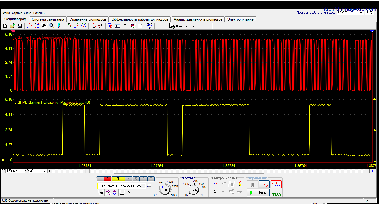Open the 150 мс time scale dropdown
Screen dimensions: 380x204
click(x=15, y=171)
